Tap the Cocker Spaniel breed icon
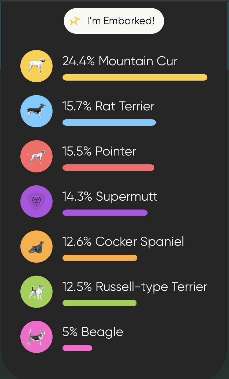 (x=36, y=247)
